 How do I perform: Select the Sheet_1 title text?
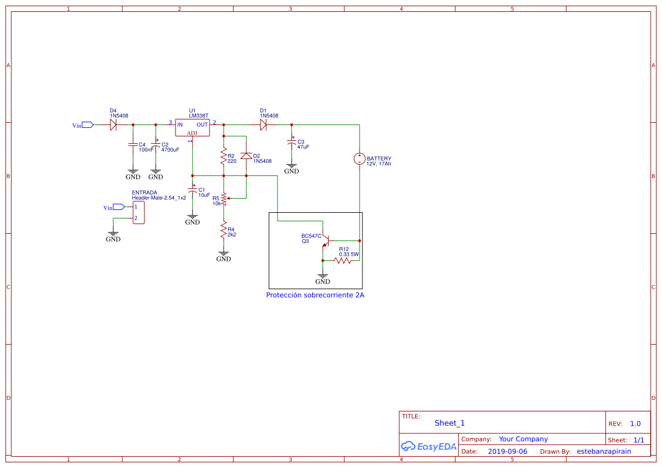click(449, 423)
